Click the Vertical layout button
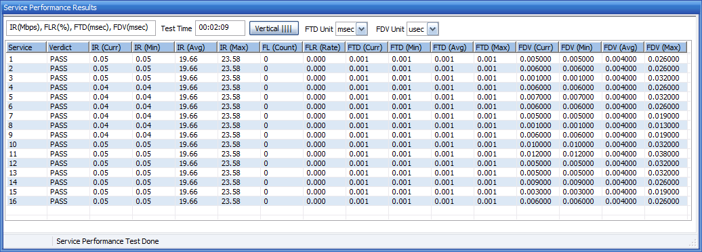The image size is (702, 252). pos(273,28)
